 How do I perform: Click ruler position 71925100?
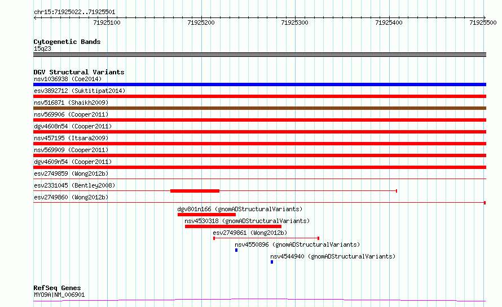(x=107, y=23)
